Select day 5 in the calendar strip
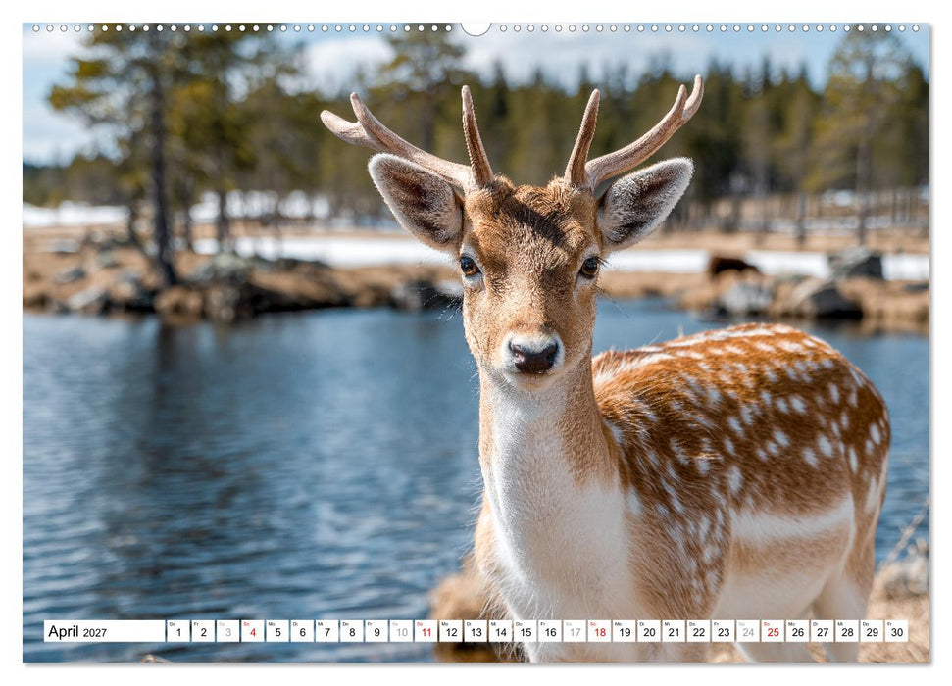 277,631
